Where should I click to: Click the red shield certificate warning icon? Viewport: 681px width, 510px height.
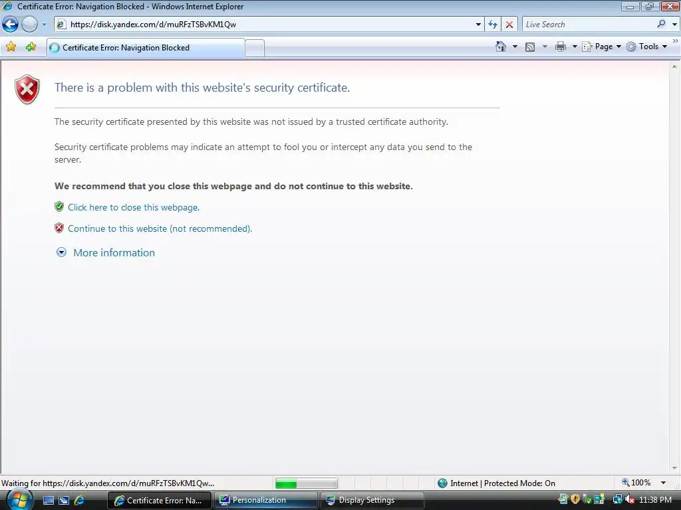(x=27, y=90)
